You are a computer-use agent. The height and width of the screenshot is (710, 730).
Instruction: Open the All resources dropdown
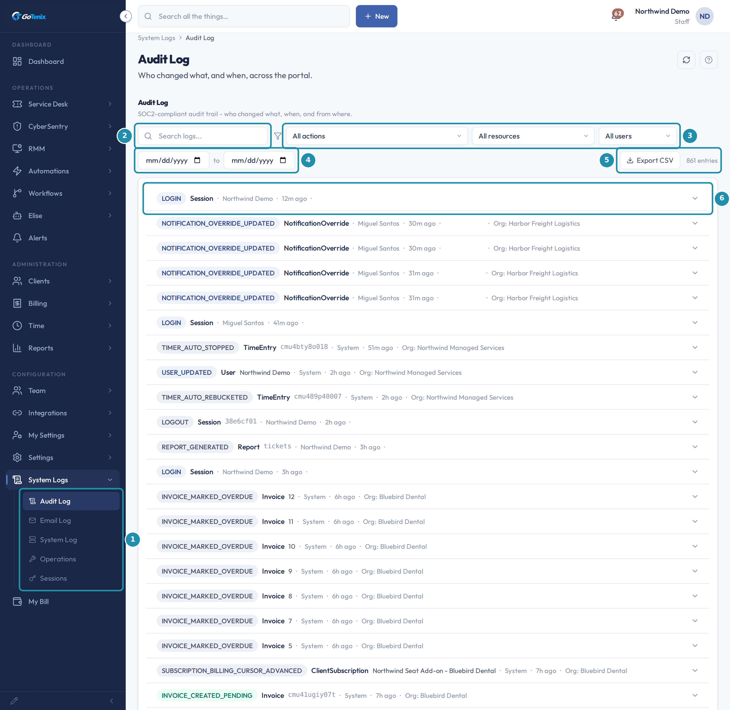click(533, 136)
